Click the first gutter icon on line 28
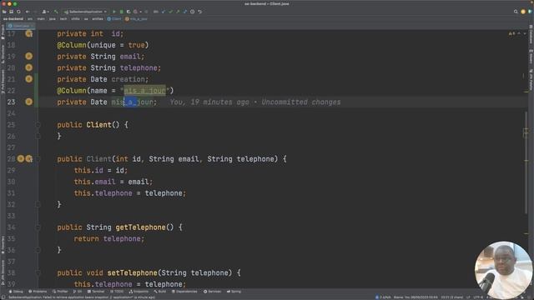Screen dimensions: 534x300 [x=21, y=158]
